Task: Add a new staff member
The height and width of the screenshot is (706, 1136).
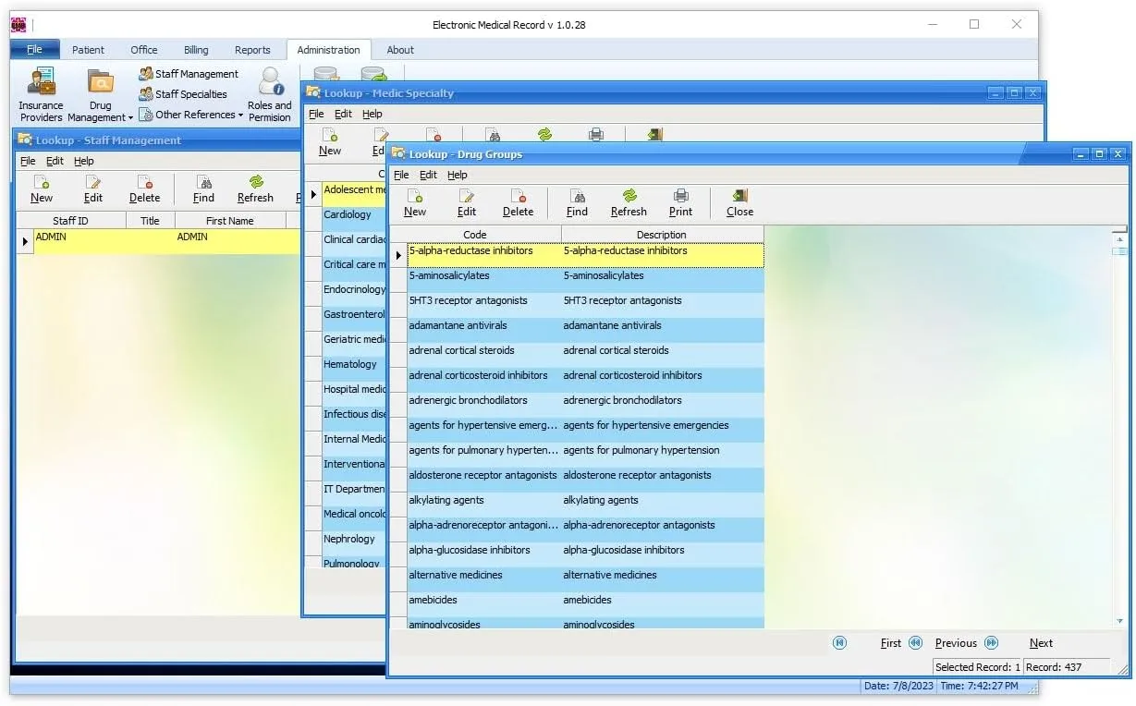Action: [42, 189]
